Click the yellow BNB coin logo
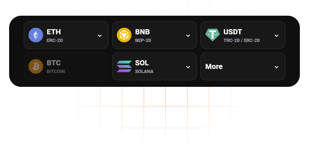 [124, 35]
